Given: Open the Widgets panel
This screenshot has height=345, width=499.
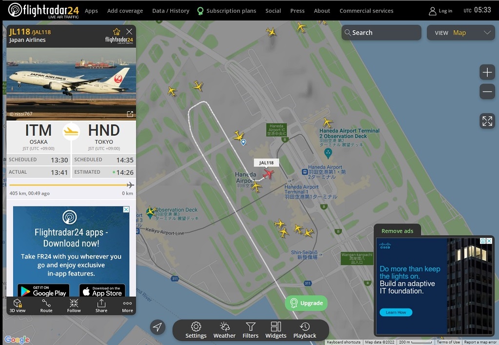Looking at the screenshot, I should (276, 330).
